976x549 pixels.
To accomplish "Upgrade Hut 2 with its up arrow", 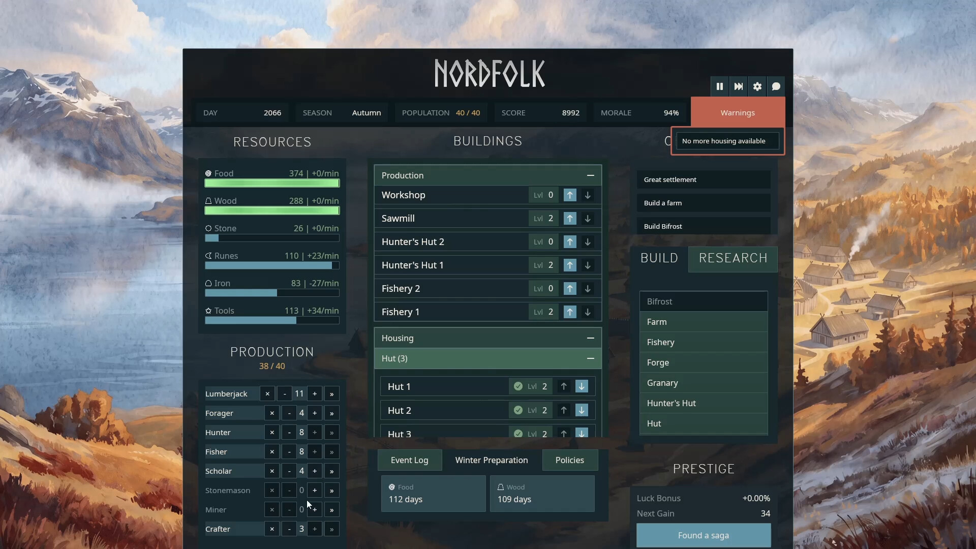I will coord(564,410).
